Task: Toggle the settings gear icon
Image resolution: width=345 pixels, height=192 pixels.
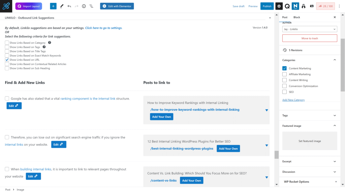Action: [x=279, y=6]
